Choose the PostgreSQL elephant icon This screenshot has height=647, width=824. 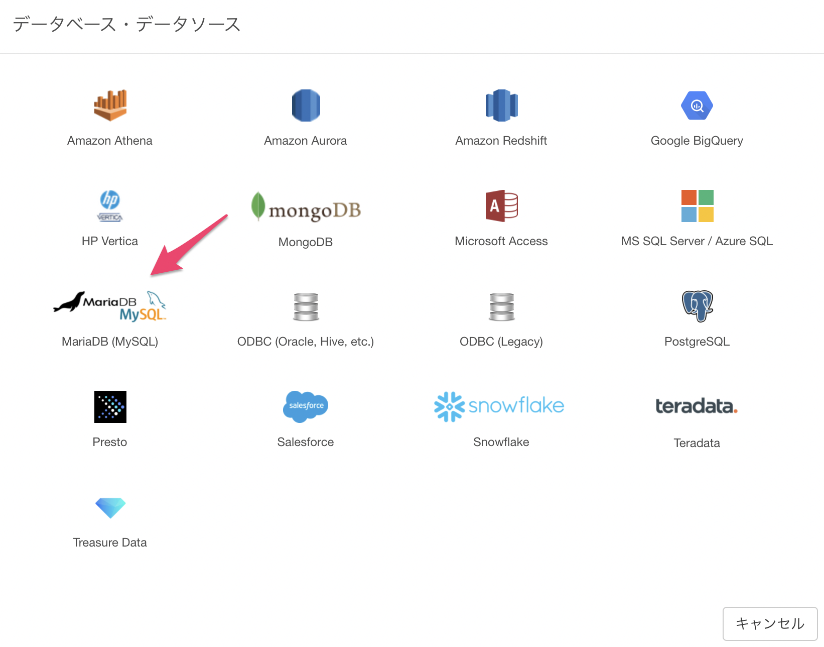click(698, 306)
